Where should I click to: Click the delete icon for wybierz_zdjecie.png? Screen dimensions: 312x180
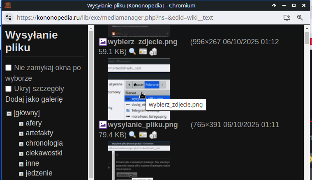pyautogui.click(x=153, y=52)
